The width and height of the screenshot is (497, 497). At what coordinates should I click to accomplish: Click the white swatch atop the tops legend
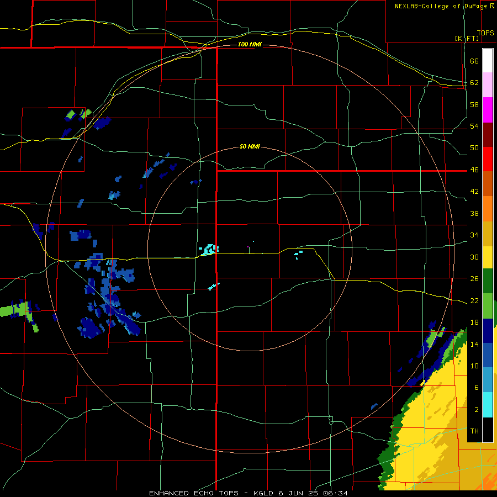(488, 61)
